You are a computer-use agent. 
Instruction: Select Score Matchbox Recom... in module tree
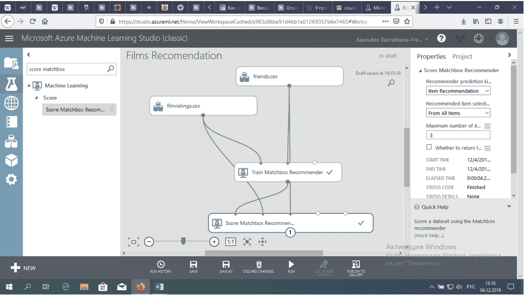[x=79, y=109]
